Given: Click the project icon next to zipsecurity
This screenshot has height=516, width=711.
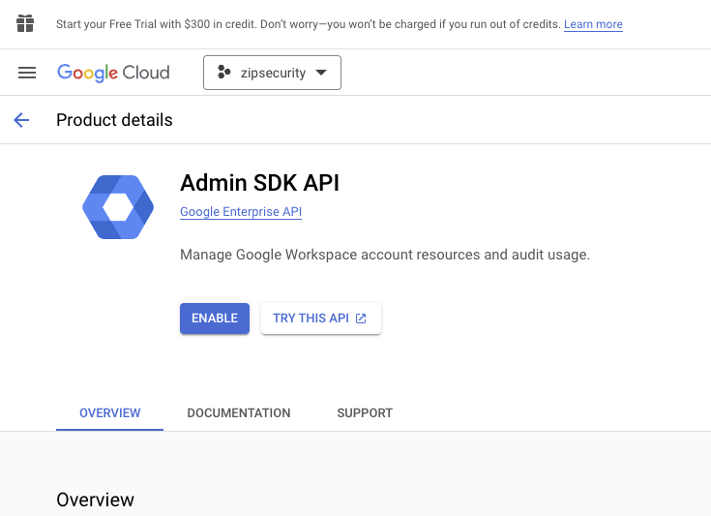Looking at the screenshot, I should (x=224, y=73).
